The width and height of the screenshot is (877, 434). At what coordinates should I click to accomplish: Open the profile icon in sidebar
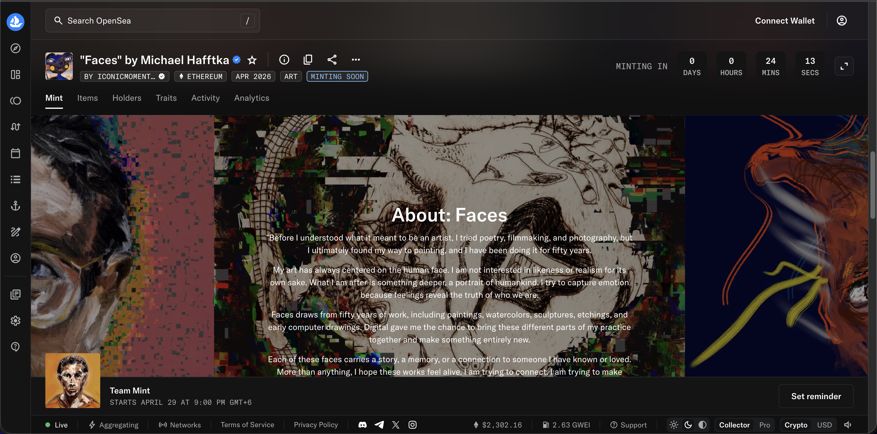15,258
